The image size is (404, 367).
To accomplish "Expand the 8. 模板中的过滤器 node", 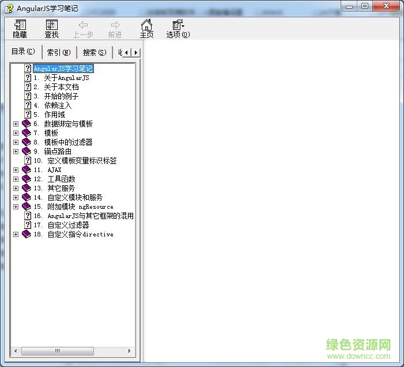I will tap(16, 142).
